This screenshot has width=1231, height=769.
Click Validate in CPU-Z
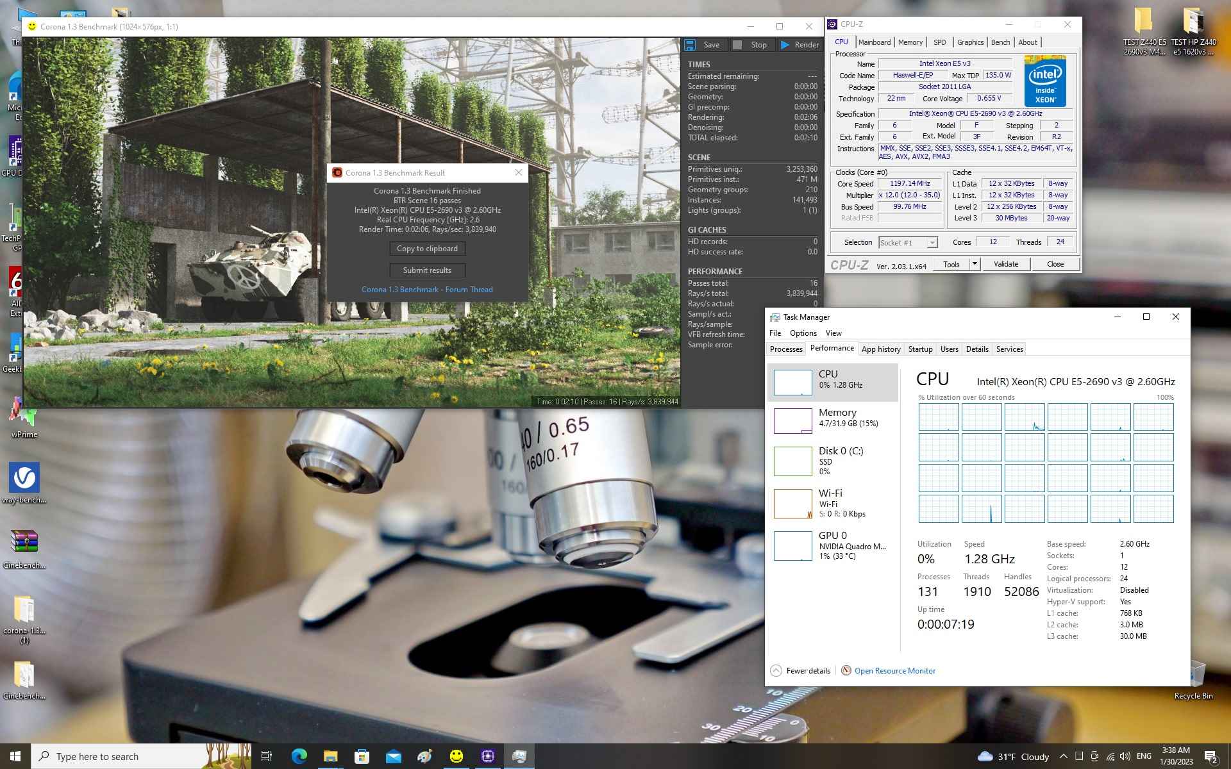[x=1006, y=264]
